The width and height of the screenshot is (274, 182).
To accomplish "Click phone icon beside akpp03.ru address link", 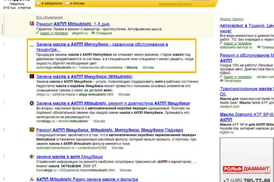I will [38, 33].
